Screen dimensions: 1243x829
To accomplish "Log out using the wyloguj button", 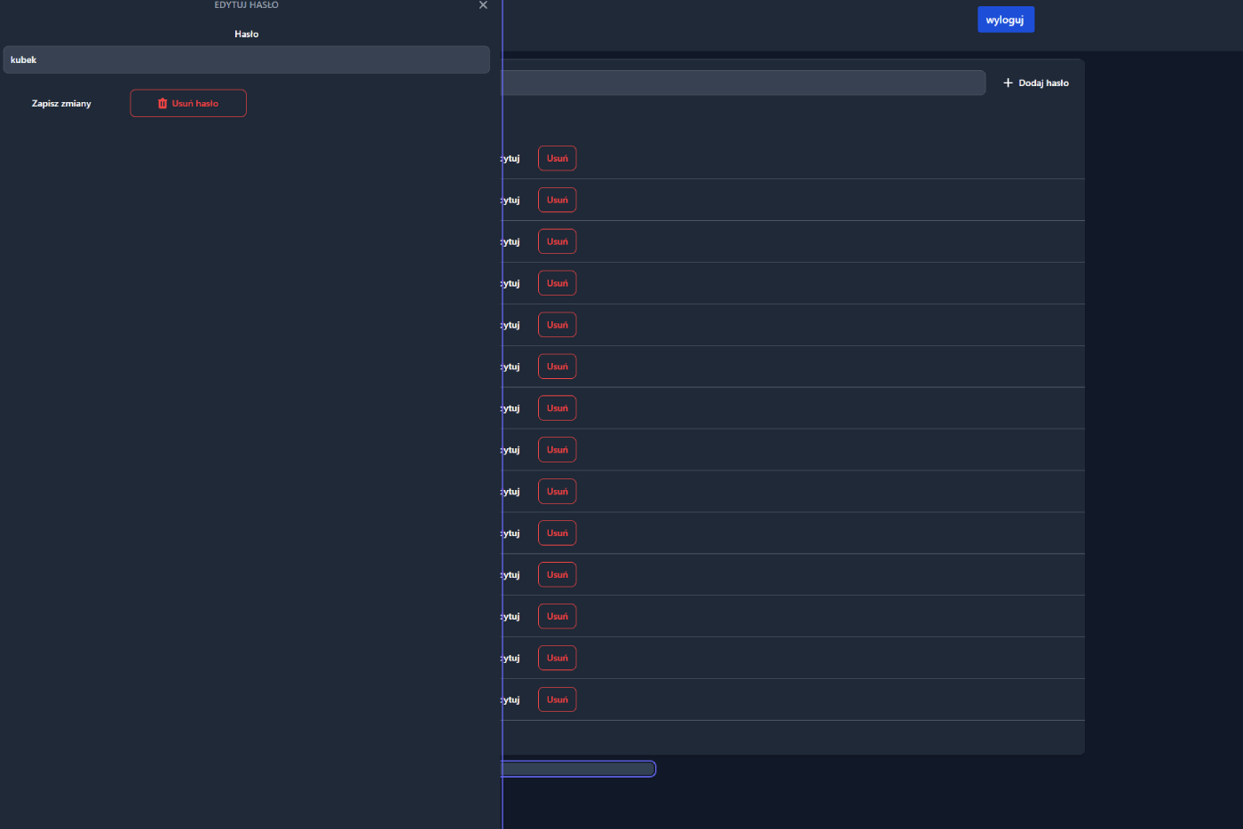I will point(1005,20).
